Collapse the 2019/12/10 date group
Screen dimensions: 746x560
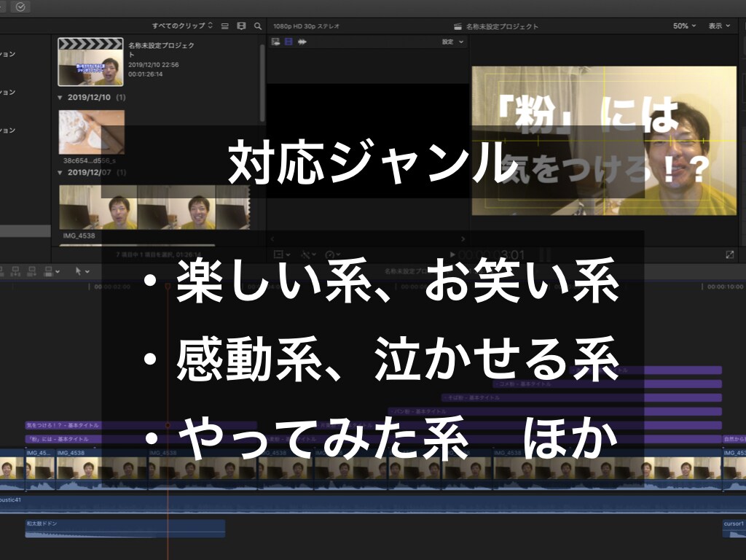pyautogui.click(x=60, y=98)
